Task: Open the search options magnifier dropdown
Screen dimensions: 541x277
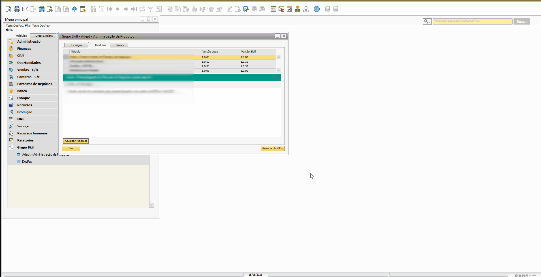Action: (x=427, y=21)
